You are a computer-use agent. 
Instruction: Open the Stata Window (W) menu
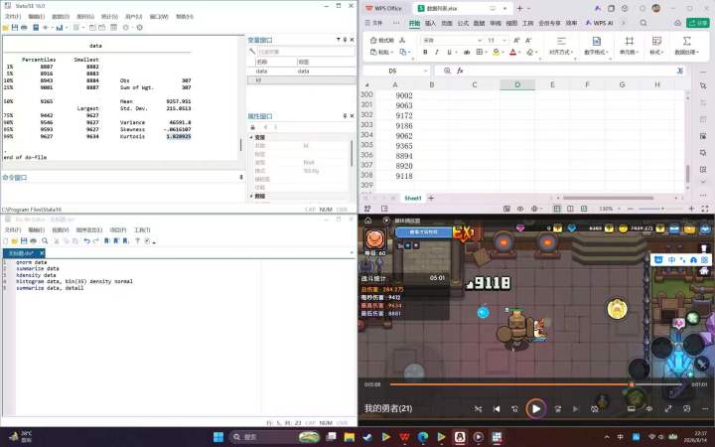pos(159,17)
